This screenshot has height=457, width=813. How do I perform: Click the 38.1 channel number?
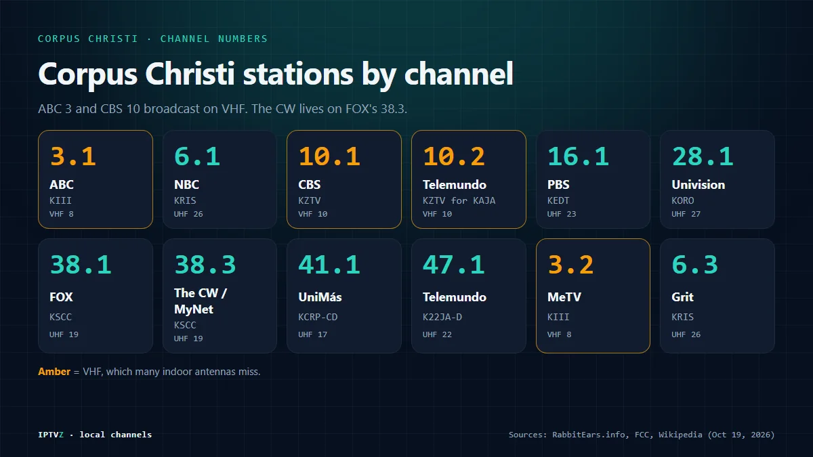pos(81,265)
